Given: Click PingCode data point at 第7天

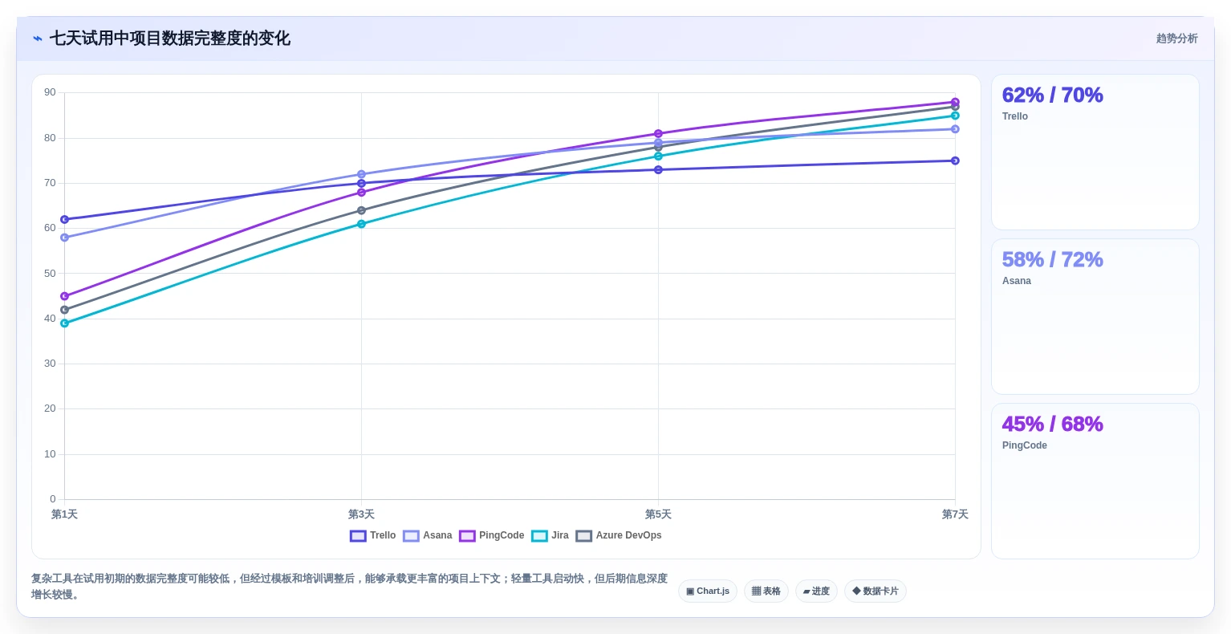Looking at the screenshot, I should pyautogui.click(x=955, y=102).
